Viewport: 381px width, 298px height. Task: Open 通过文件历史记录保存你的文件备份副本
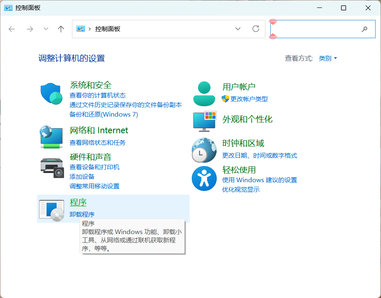[x=126, y=105]
